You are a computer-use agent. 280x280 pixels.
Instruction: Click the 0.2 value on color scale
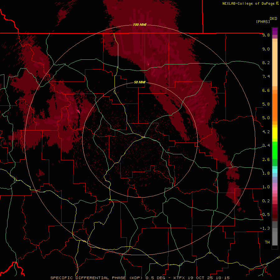266,201
